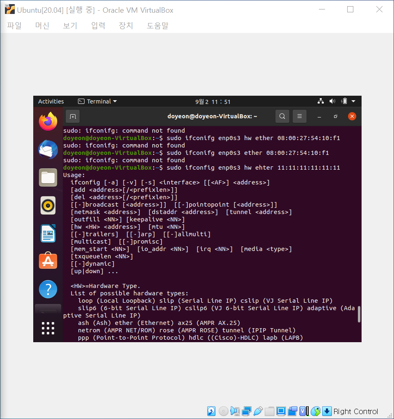
Task: Open the Terminal app menu dropdown
Action: [x=97, y=101]
